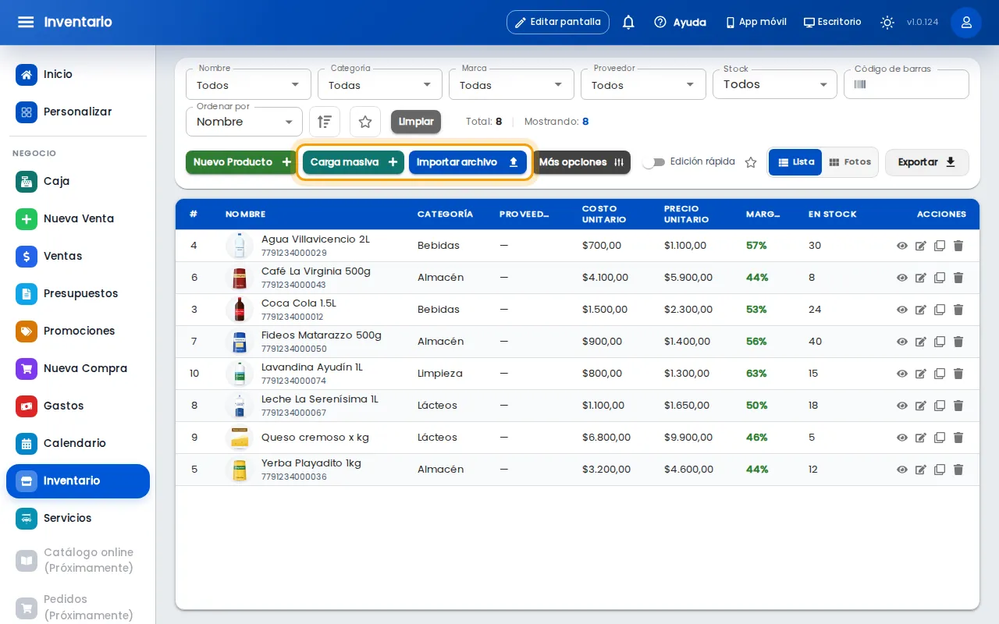Click the star icon beside sort direction
This screenshot has width=999, height=624.
tap(365, 122)
